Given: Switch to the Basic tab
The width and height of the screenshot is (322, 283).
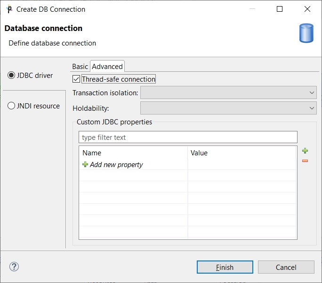Looking at the screenshot, I should coord(80,67).
